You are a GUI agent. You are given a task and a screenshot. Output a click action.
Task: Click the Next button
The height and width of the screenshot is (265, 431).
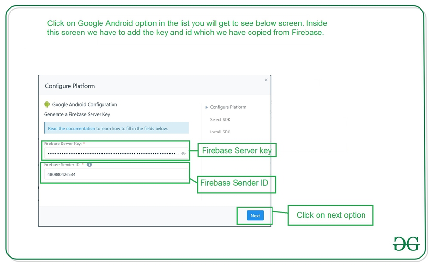click(x=255, y=216)
